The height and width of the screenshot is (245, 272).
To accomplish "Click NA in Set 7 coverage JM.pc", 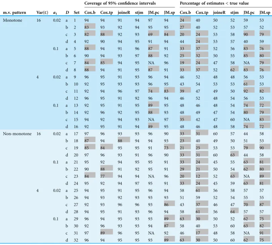I will coord(151,63).
